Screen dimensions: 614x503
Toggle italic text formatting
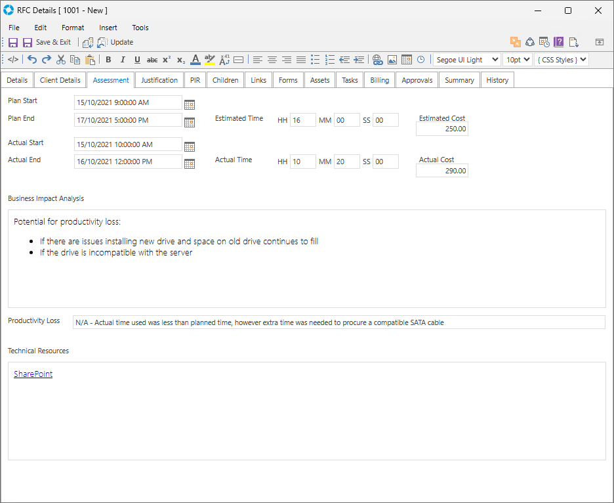pos(123,60)
